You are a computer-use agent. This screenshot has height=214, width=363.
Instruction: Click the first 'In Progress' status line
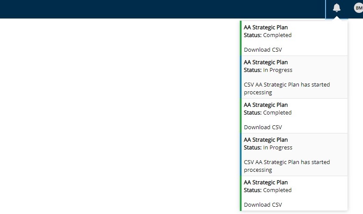[x=268, y=70]
